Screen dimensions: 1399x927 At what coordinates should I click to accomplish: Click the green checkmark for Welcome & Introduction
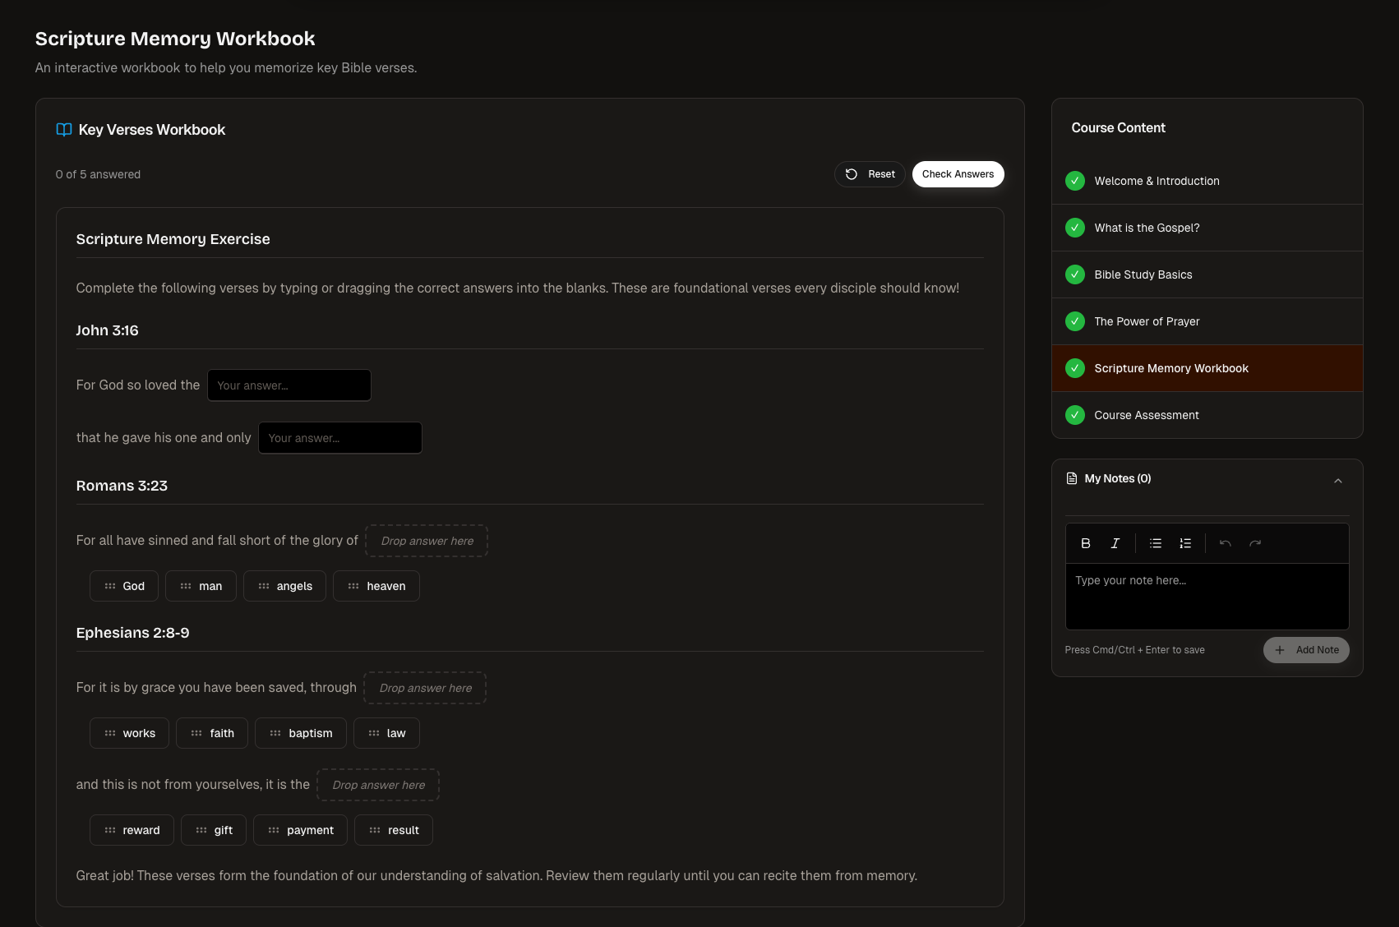[1074, 181]
